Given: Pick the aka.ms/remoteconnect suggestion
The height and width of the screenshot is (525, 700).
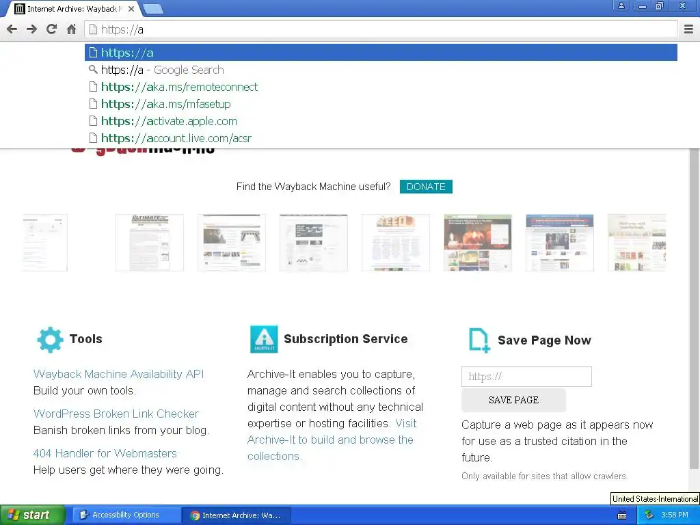Looking at the screenshot, I should coord(381,87).
